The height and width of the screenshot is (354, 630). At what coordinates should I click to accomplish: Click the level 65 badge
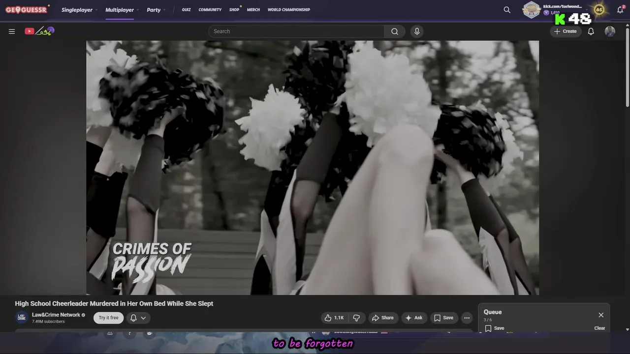tap(599, 10)
